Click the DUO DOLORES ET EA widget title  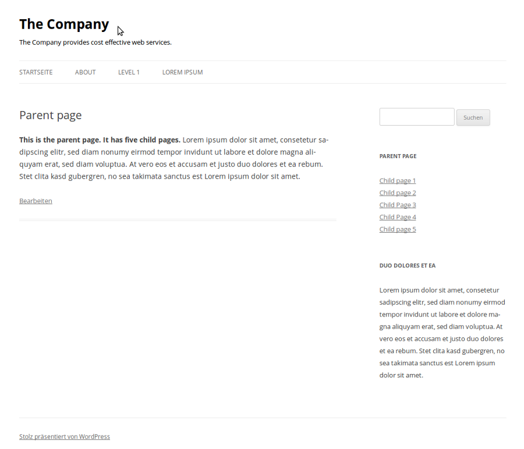coord(408,266)
